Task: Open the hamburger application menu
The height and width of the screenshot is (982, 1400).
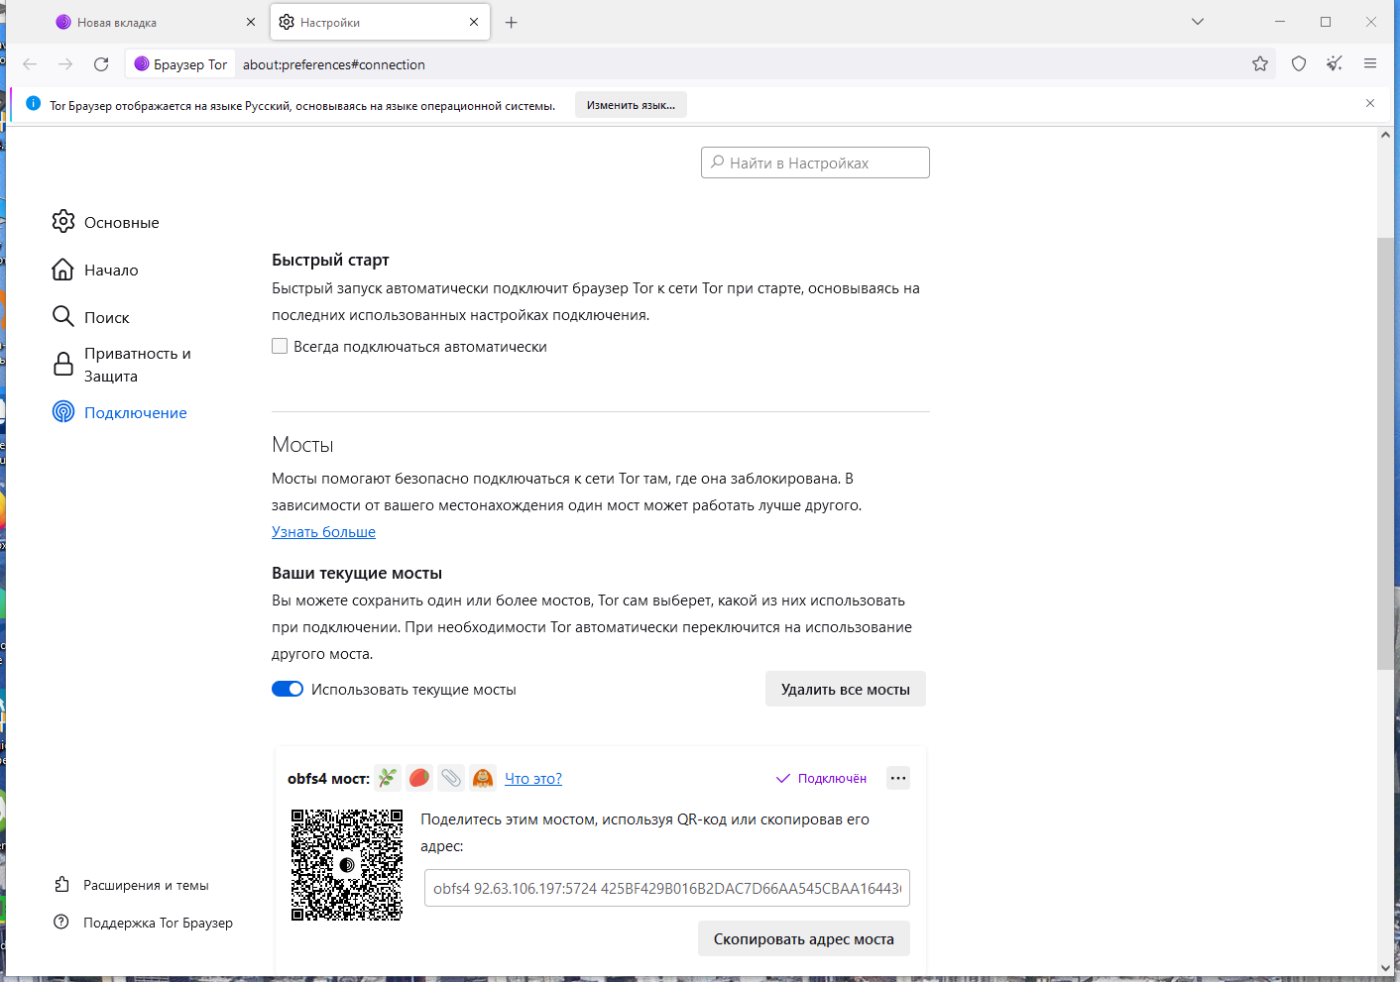Action: click(1370, 64)
